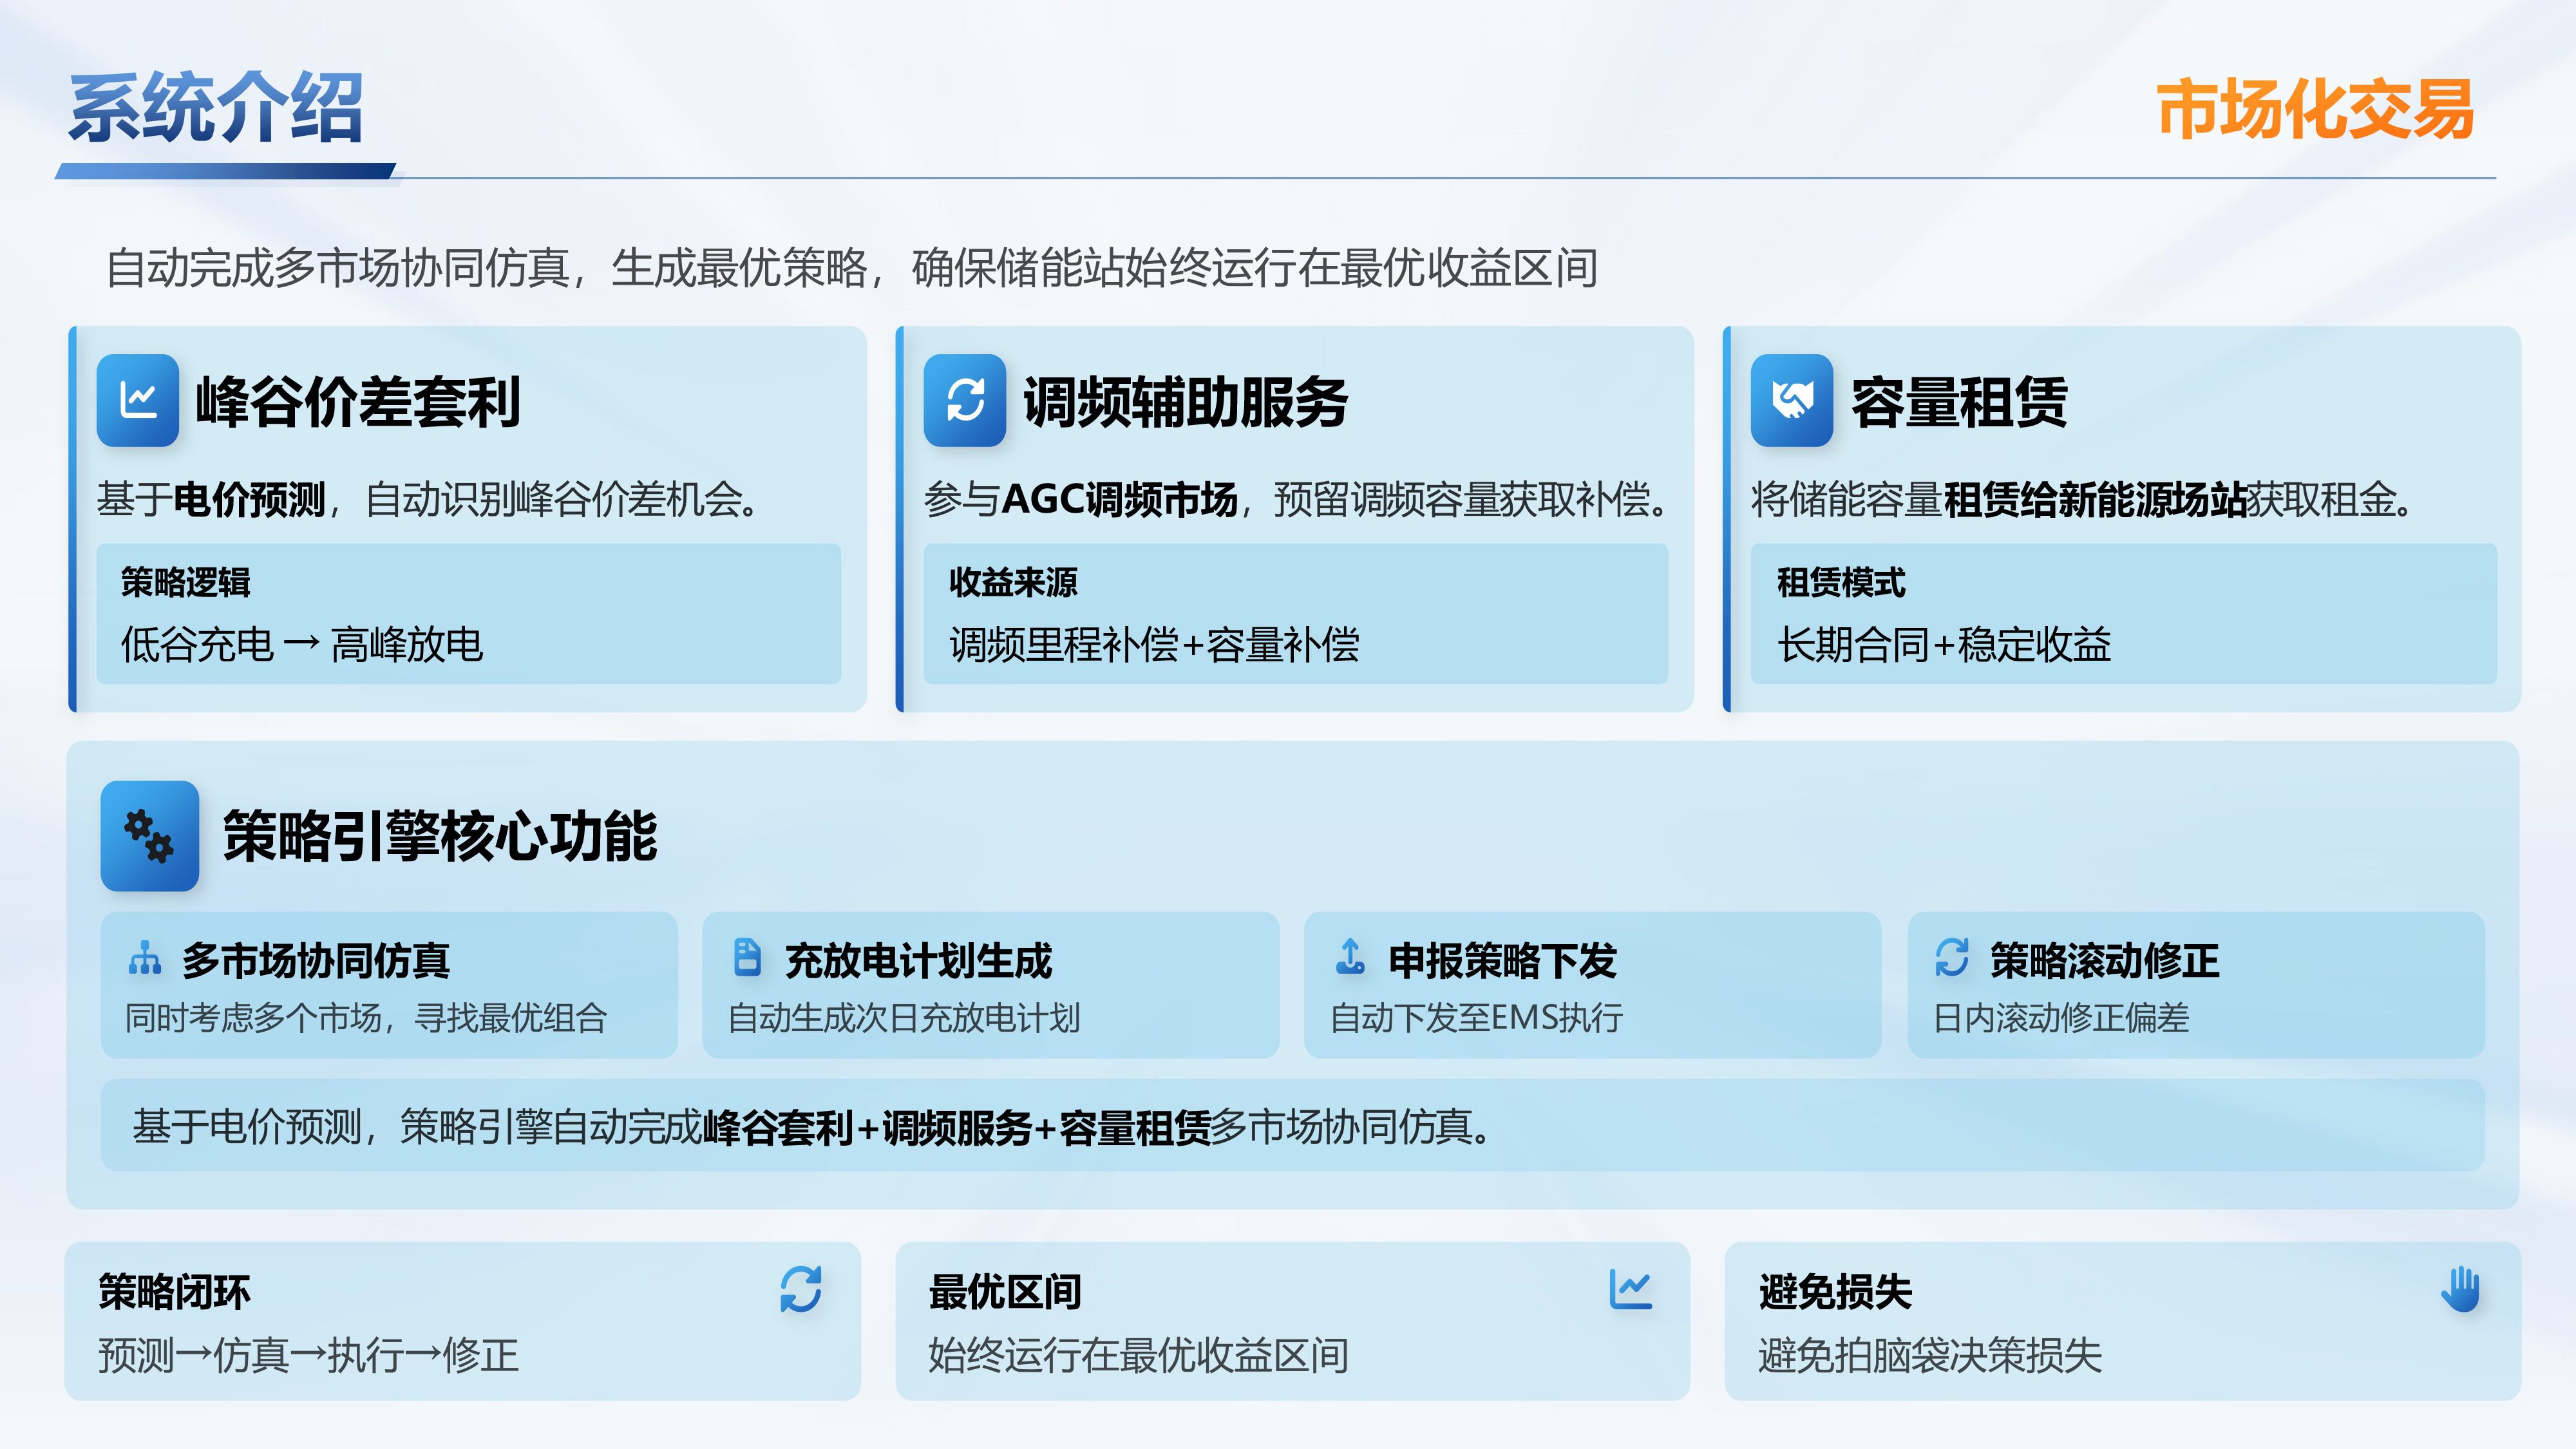
Task: Click the chart icon in 最优区间 card
Action: pos(1630,1289)
